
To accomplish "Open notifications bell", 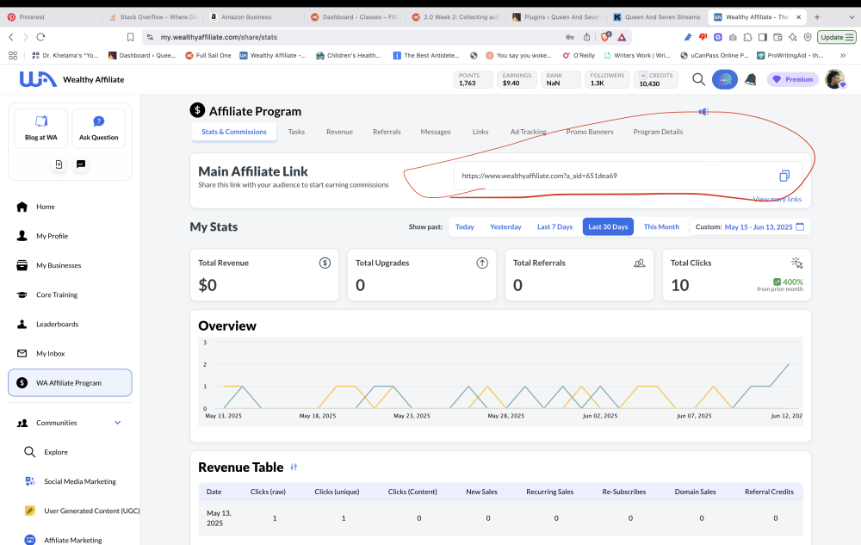I will [750, 79].
